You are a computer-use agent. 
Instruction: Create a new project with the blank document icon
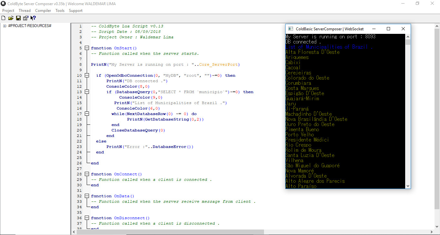click(x=3, y=18)
